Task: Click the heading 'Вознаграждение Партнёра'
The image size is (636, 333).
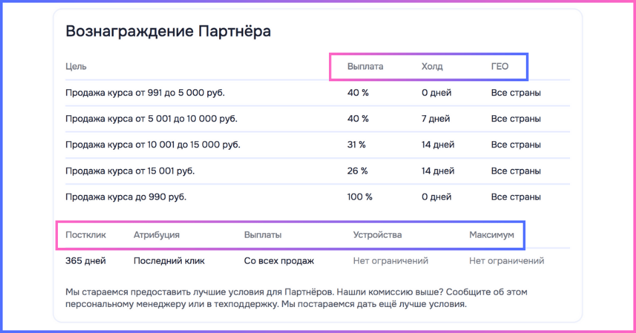Action: (x=168, y=31)
